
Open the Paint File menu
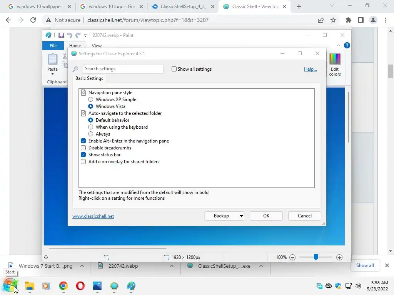[53, 46]
